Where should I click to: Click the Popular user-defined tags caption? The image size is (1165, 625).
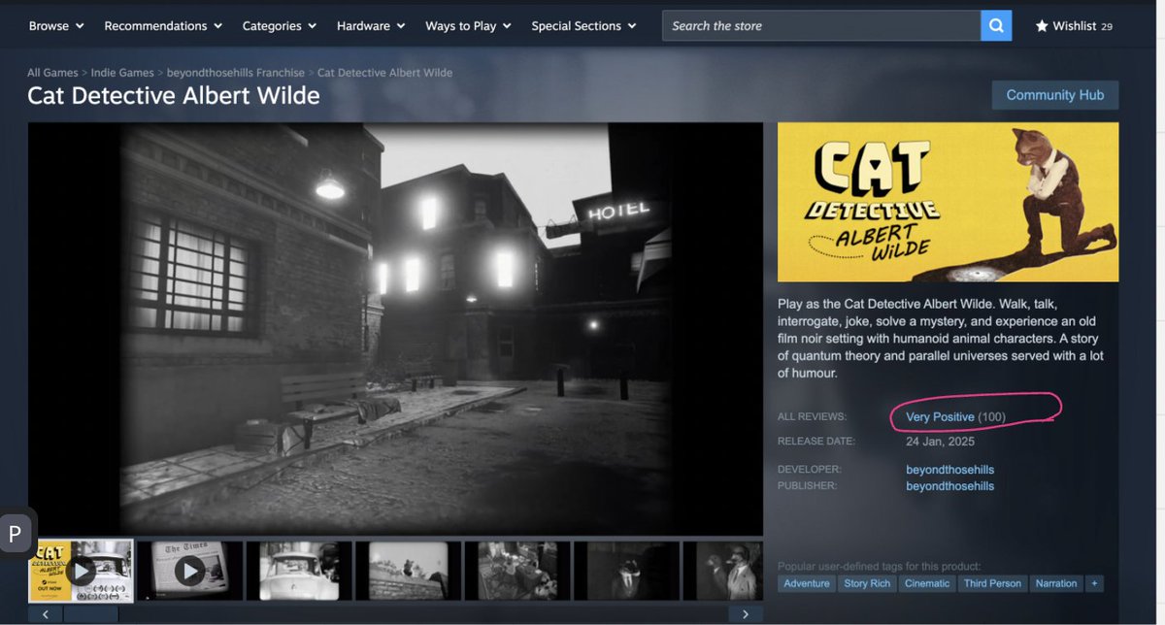tap(879, 566)
